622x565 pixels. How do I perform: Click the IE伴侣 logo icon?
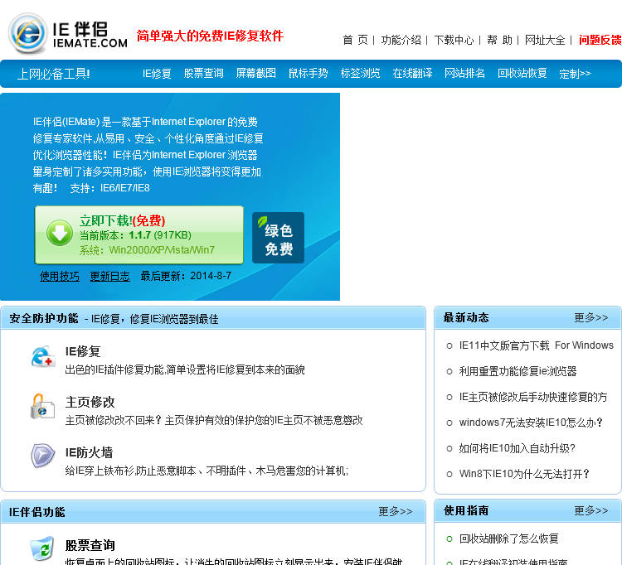click(27, 33)
